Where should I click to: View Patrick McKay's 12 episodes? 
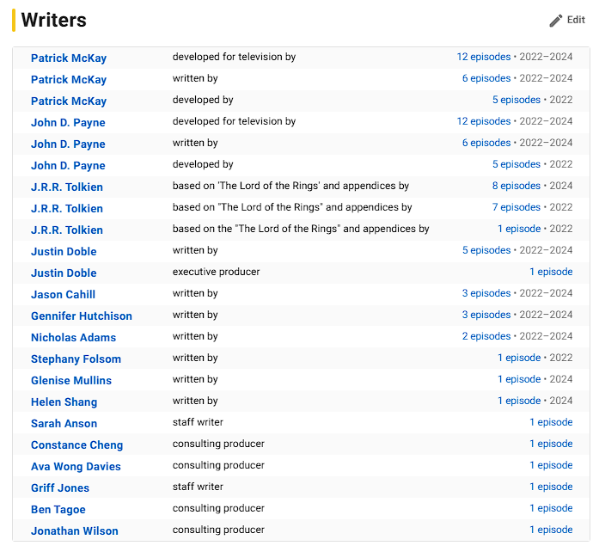(484, 57)
